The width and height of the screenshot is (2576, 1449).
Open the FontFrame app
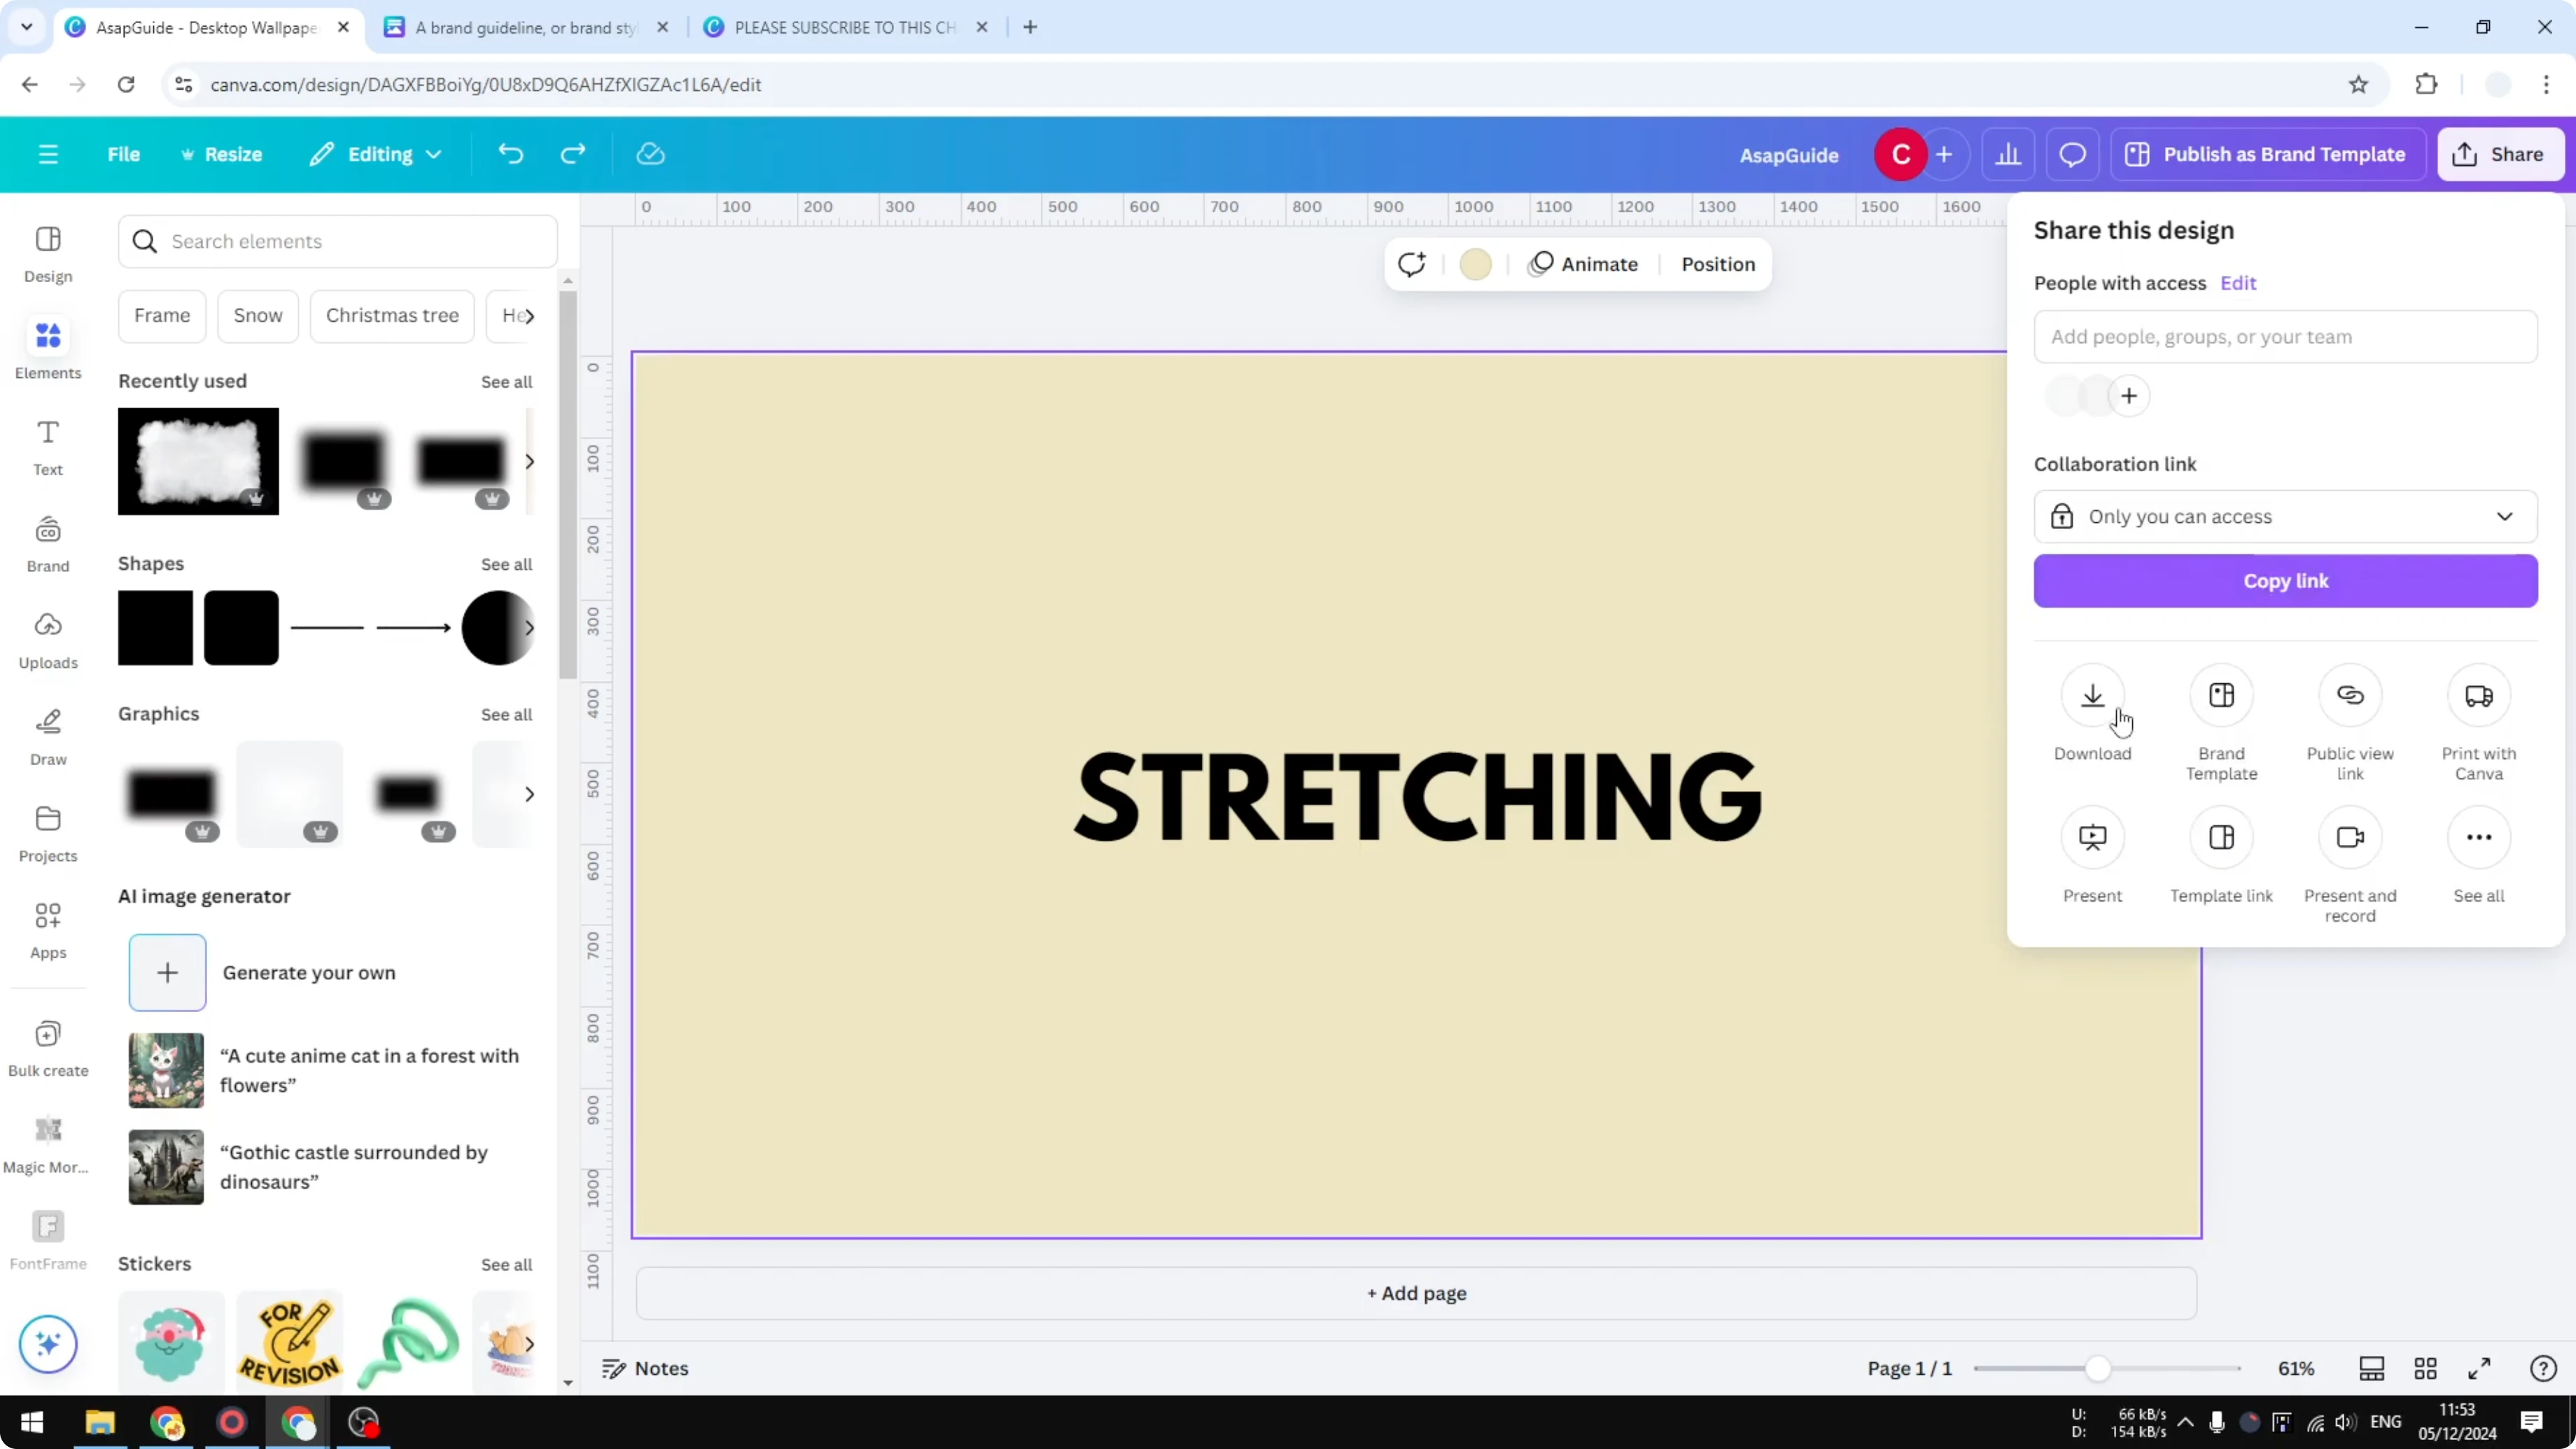(48, 1241)
